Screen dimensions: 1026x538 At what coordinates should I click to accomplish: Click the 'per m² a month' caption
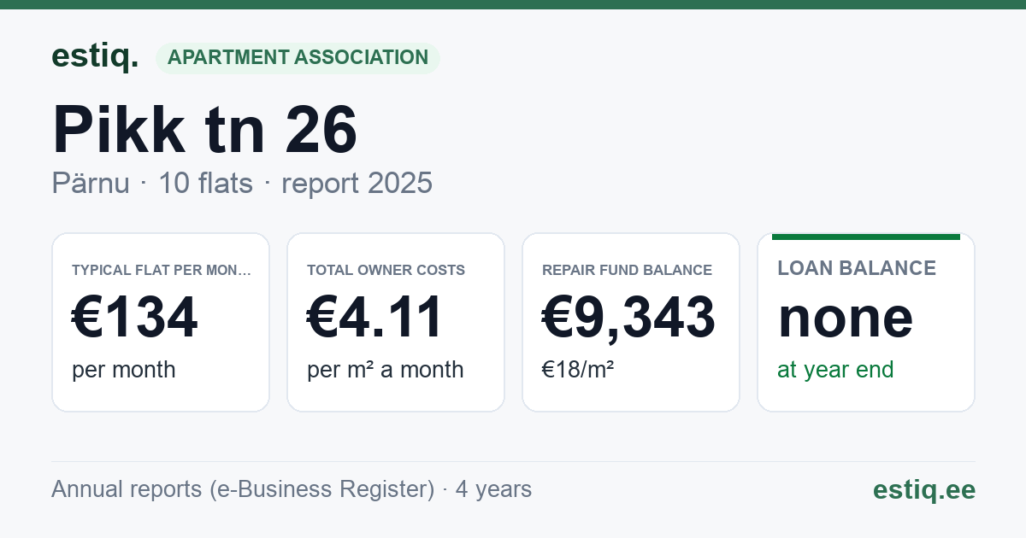coord(386,370)
